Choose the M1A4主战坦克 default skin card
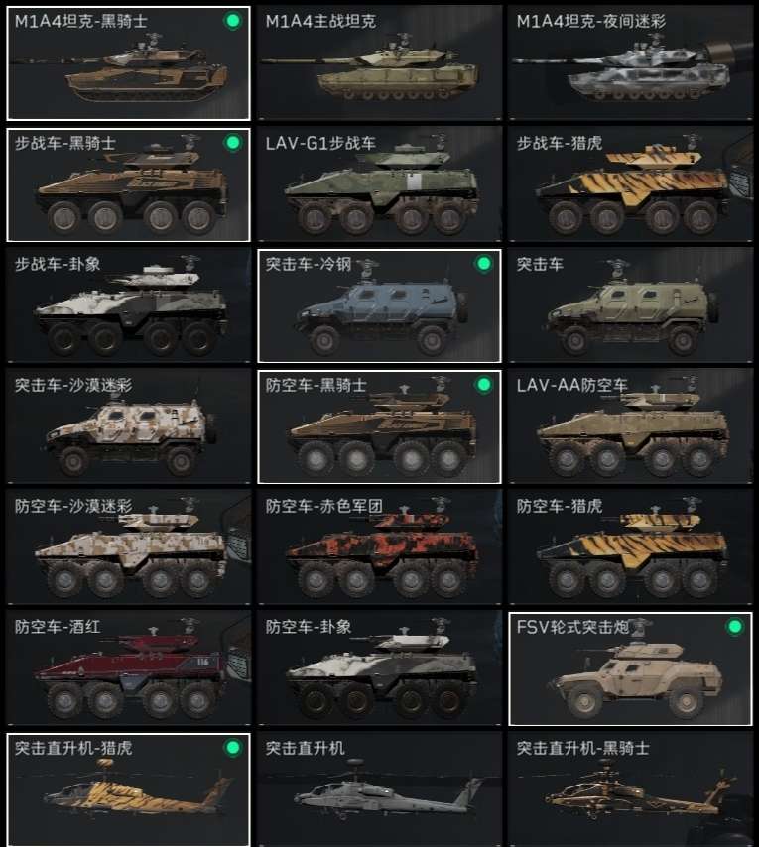Screen dimensions: 759x847 click(x=379, y=63)
